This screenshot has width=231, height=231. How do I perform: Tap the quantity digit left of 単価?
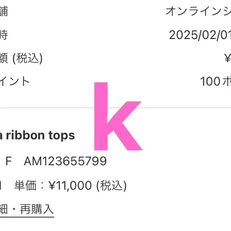1,186
